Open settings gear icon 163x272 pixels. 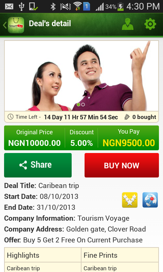pyautogui.click(x=150, y=24)
